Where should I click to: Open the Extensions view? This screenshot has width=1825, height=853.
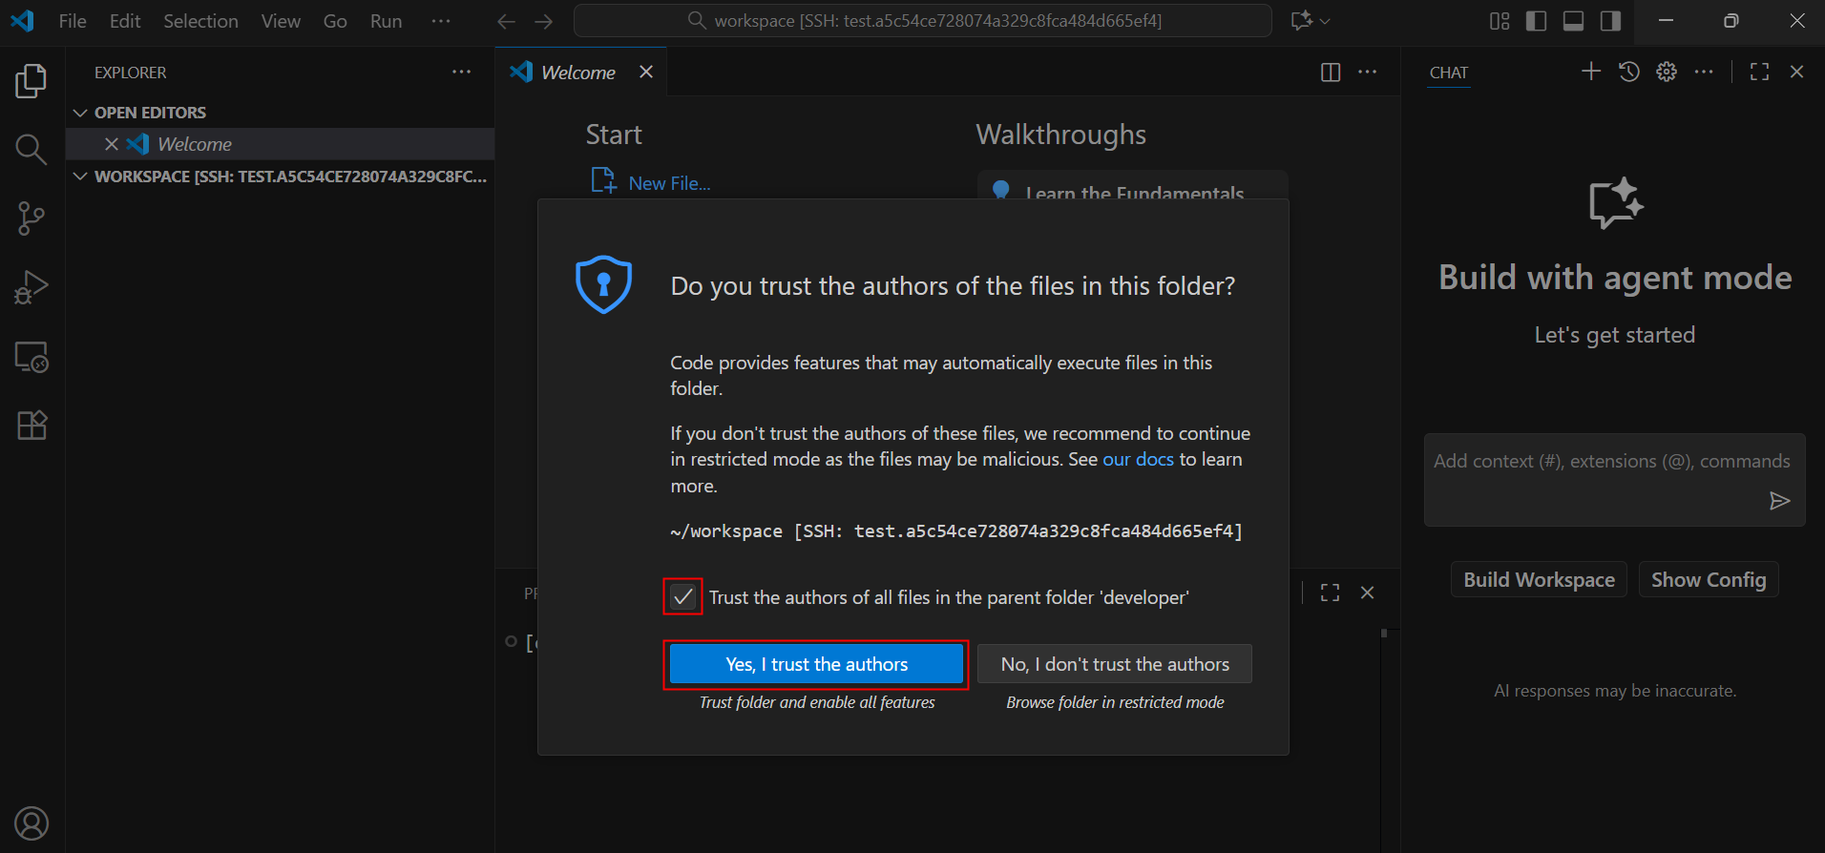pyautogui.click(x=31, y=426)
